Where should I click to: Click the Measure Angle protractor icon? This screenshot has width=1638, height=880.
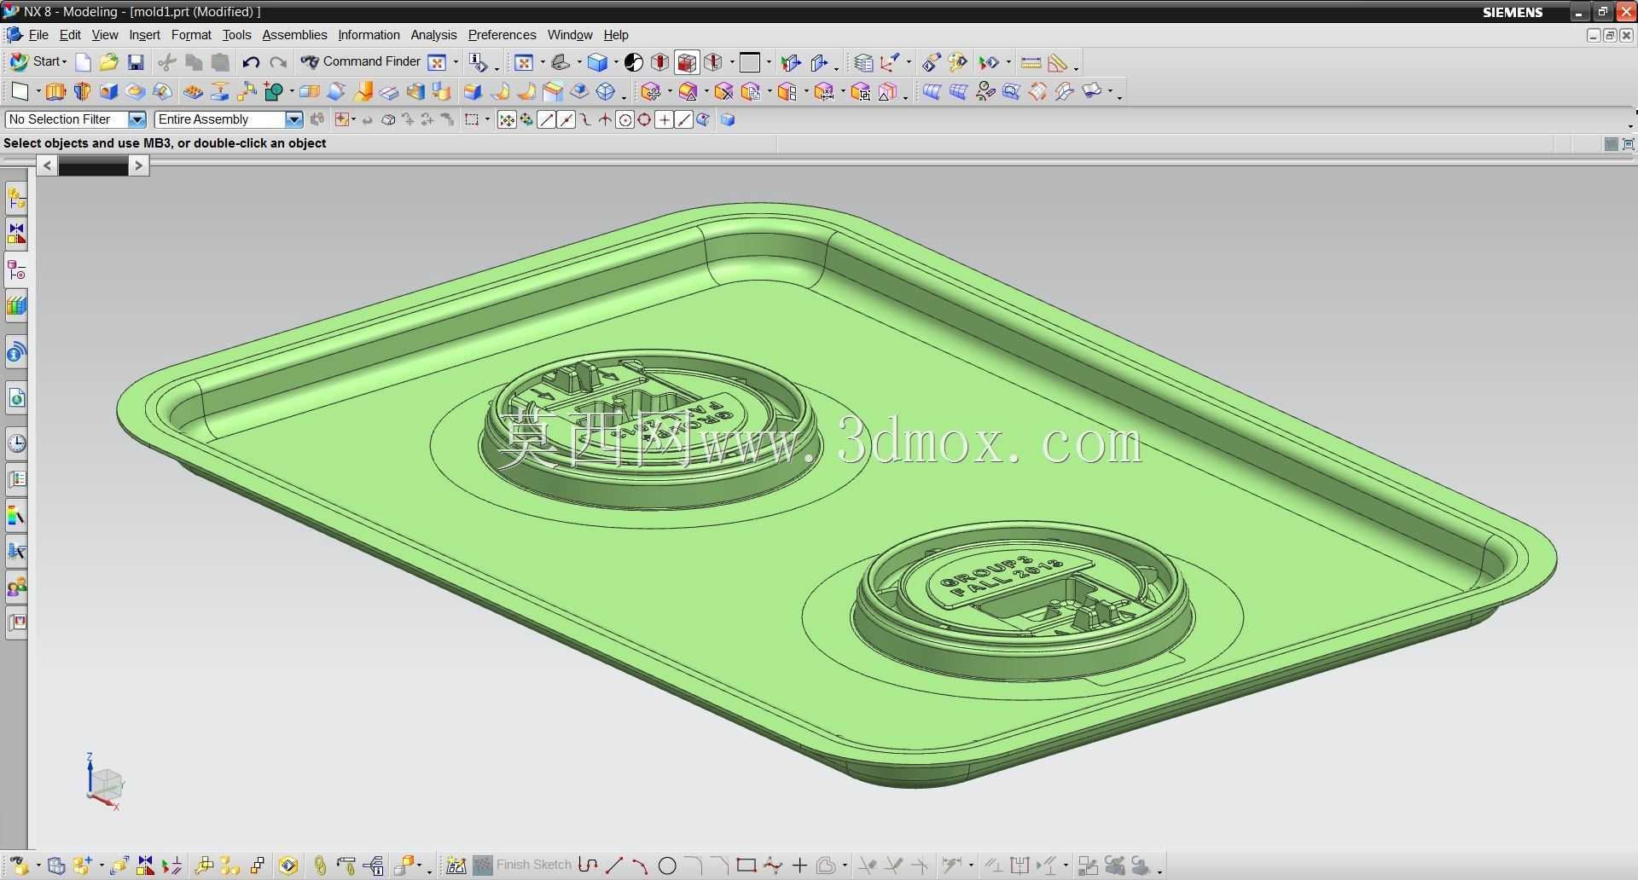click(1058, 62)
